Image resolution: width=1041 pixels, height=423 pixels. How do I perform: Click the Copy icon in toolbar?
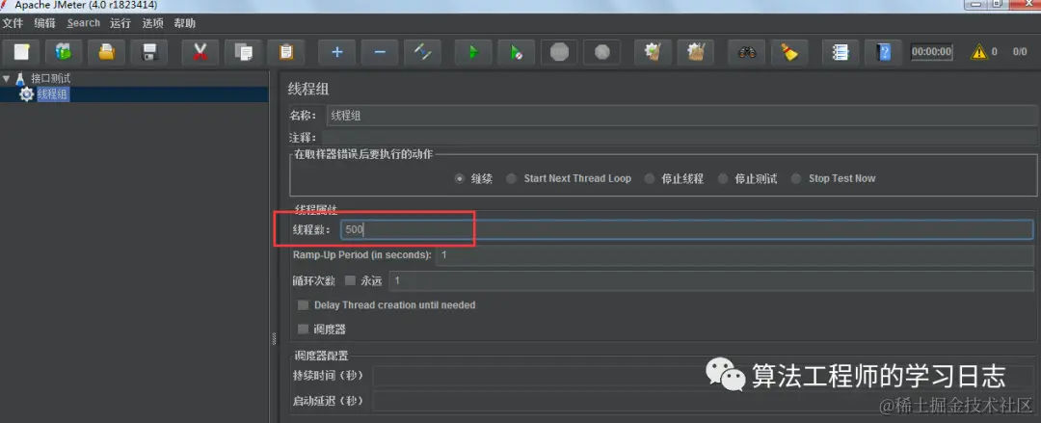point(243,52)
